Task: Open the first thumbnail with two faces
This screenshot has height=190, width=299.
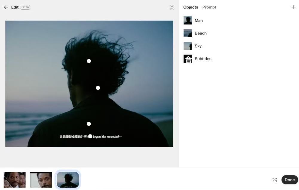Action: [x=15, y=180]
